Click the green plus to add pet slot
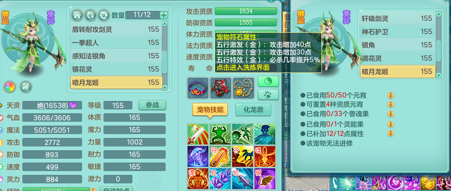This screenshot has height=191, width=451. [164, 15]
